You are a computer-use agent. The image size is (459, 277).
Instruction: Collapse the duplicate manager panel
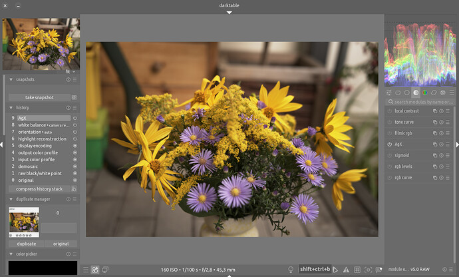pyautogui.click(x=11, y=199)
